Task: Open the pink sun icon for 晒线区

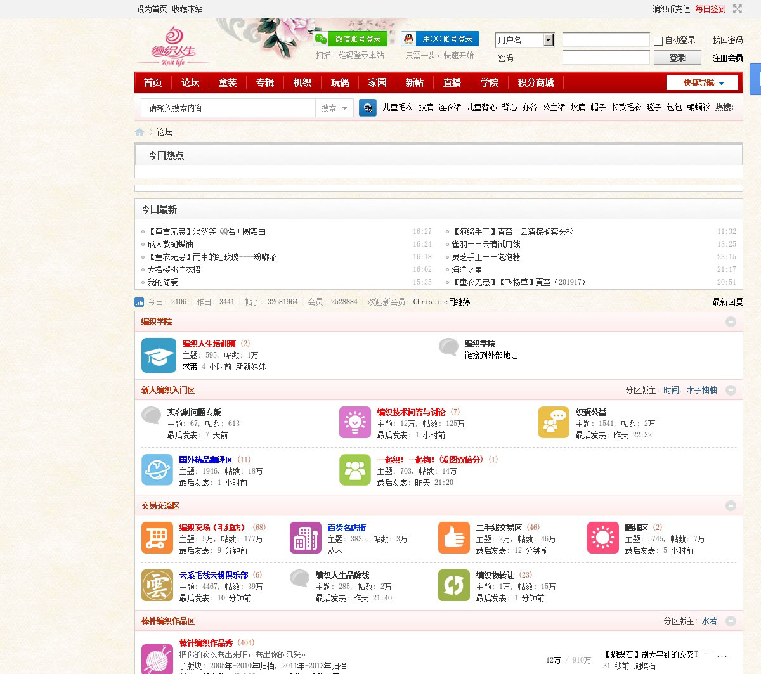Action: pyautogui.click(x=602, y=538)
